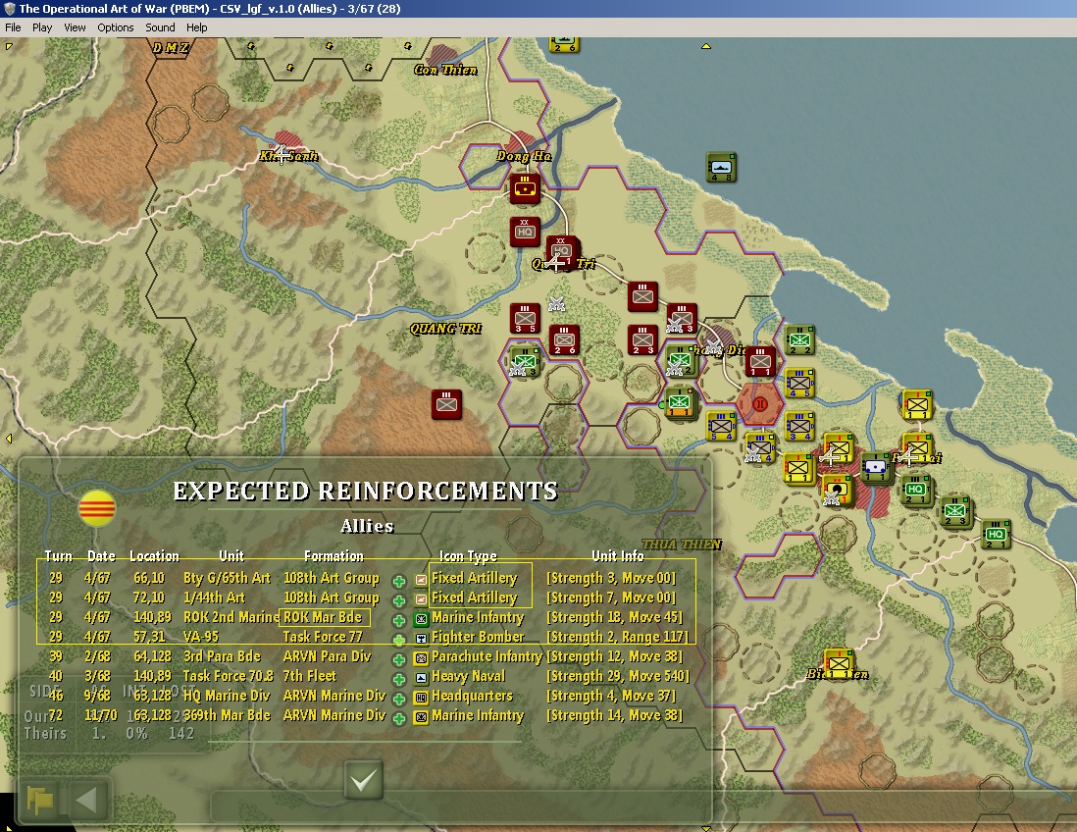Click the Icon Type column header
Viewport: 1077px width, 832px height.
pos(468,556)
